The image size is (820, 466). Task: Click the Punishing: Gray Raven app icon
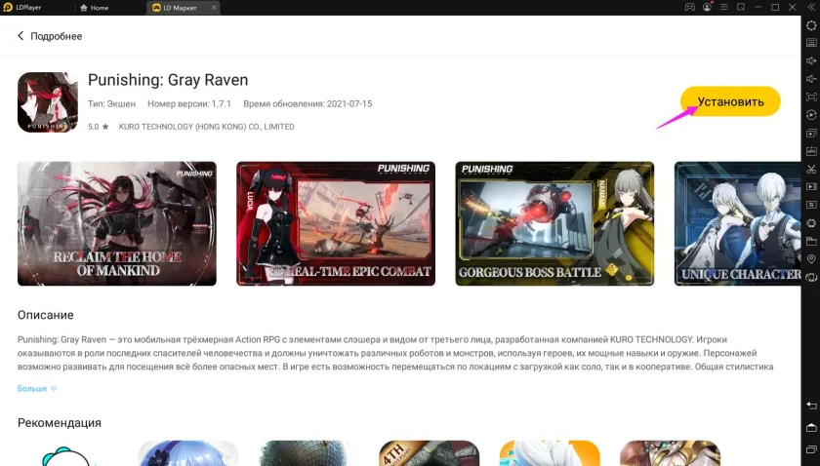tap(48, 101)
